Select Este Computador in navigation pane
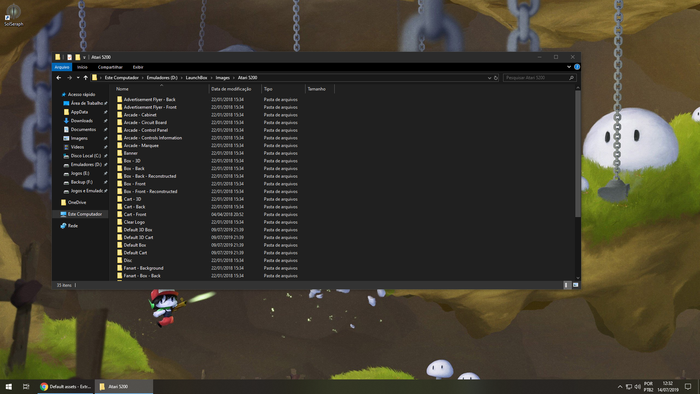This screenshot has height=394, width=700. tap(85, 214)
